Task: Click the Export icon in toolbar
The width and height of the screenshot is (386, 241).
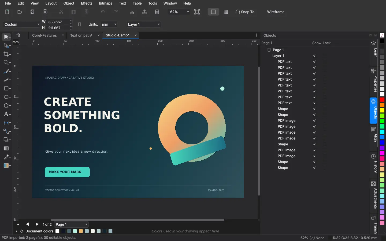Action: point(144,12)
